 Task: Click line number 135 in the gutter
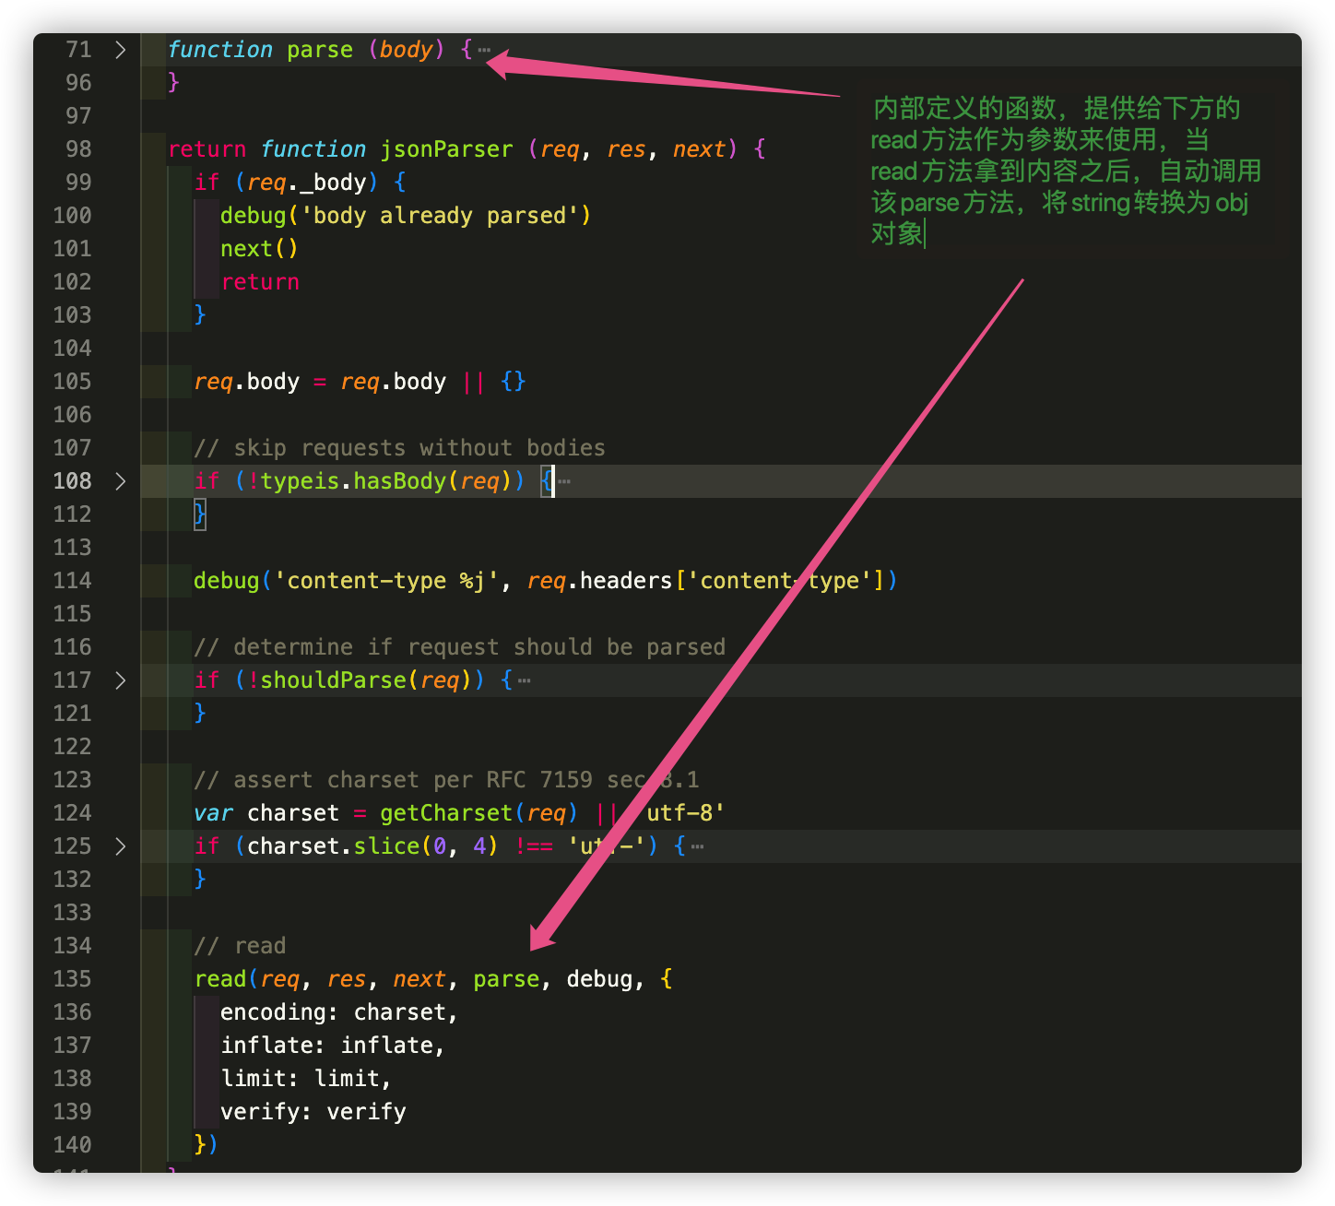[x=72, y=979]
